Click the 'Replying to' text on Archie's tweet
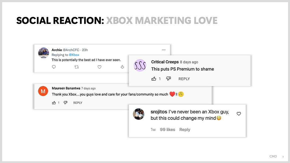 click(60, 55)
